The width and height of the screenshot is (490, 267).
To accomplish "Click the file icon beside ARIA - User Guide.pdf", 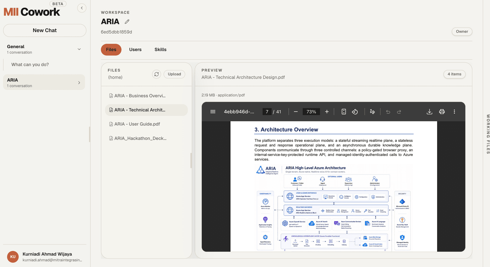I will coord(111,124).
